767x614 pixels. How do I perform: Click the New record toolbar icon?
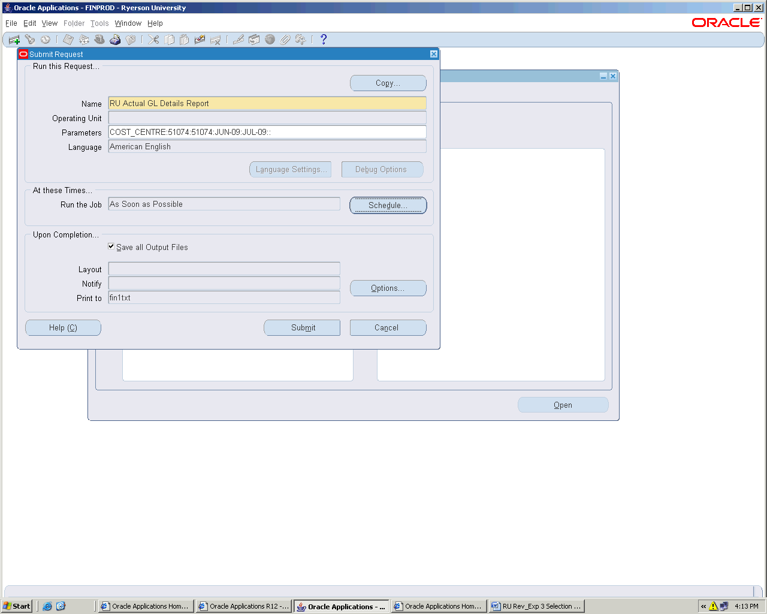tap(14, 40)
